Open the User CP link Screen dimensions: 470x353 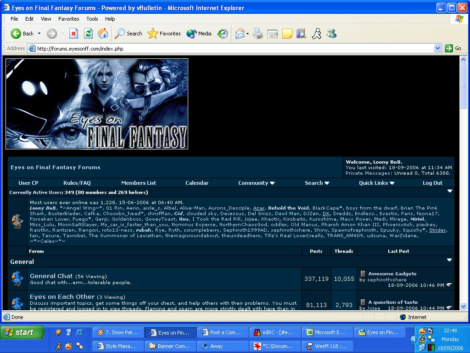pyautogui.click(x=28, y=183)
